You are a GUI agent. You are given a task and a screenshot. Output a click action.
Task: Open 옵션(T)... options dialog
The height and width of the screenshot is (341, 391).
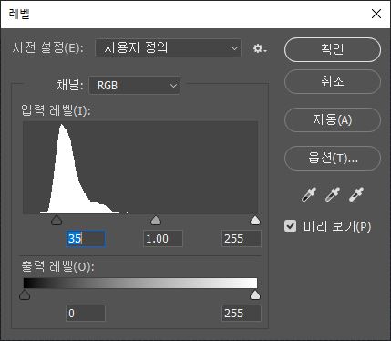[333, 158]
